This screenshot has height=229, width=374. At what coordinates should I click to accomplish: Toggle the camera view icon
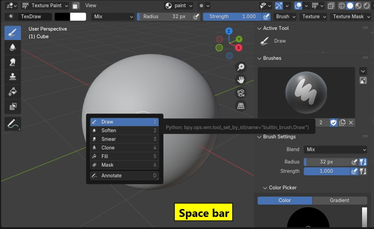point(241,93)
